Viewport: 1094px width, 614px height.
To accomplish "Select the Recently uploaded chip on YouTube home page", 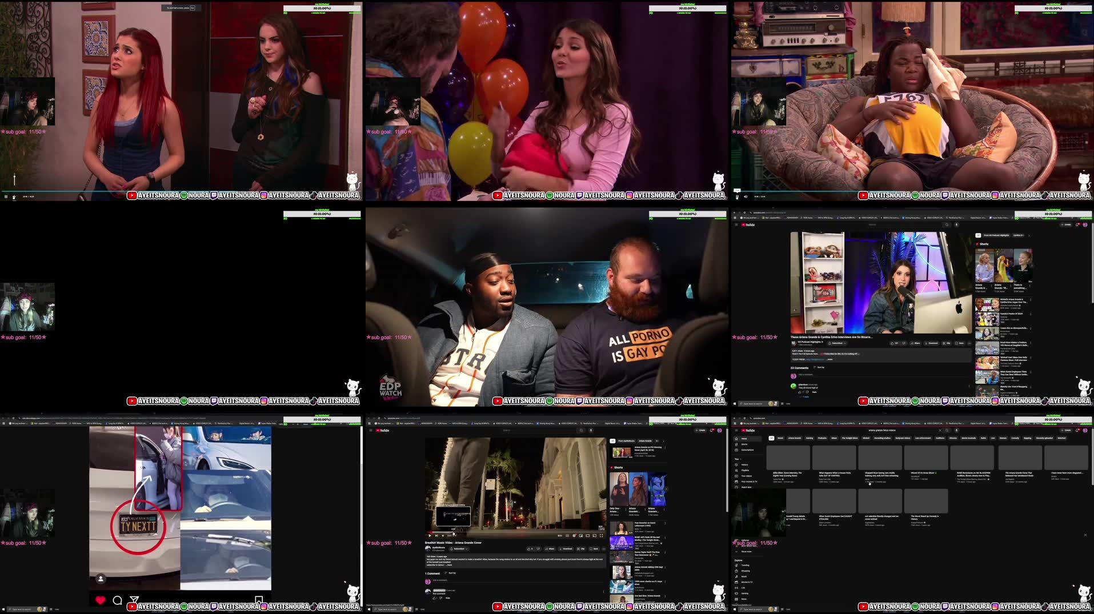I will tap(1044, 438).
